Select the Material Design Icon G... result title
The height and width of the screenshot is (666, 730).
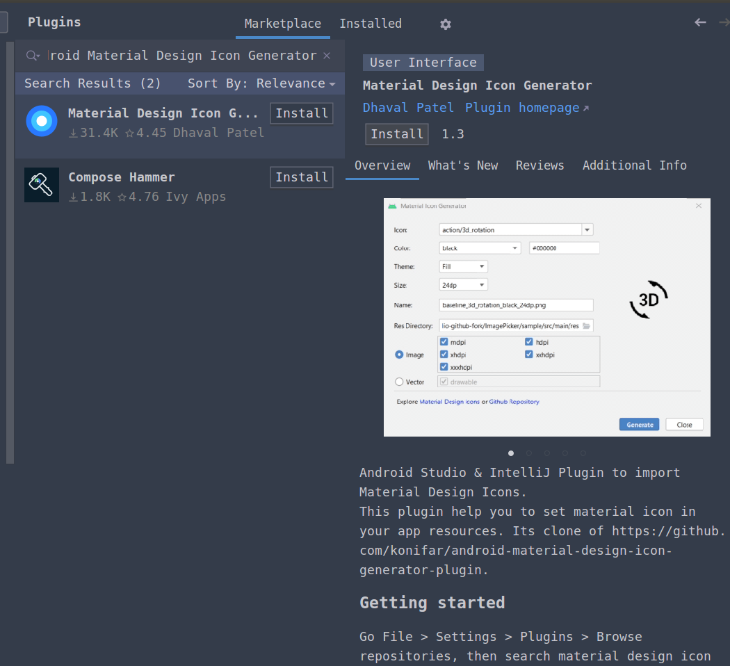(x=163, y=113)
